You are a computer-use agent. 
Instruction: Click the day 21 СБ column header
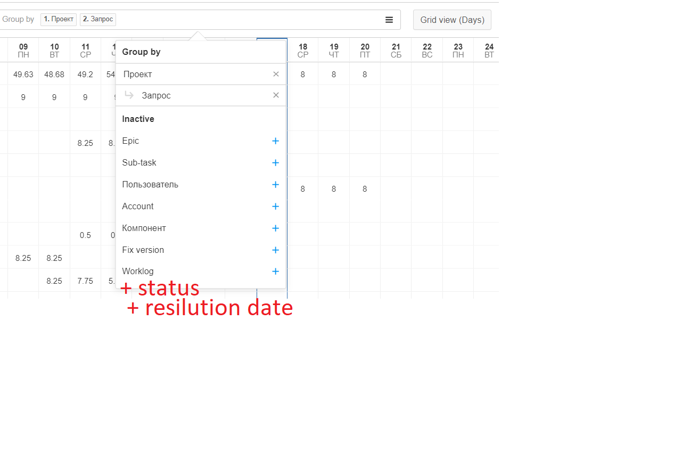[396, 51]
